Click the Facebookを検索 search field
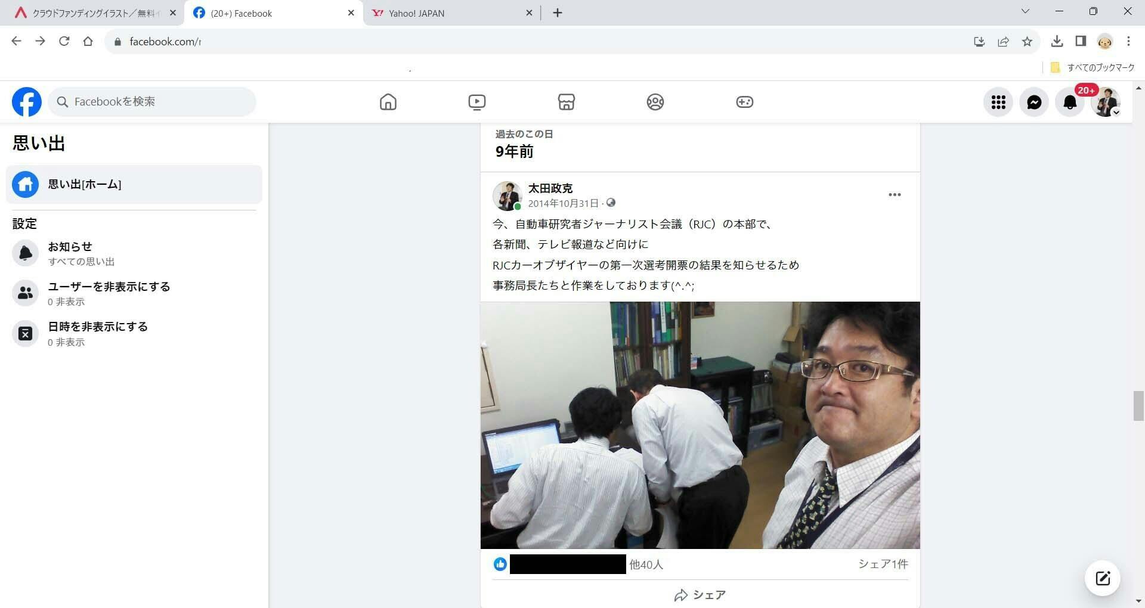This screenshot has width=1145, height=608. [152, 102]
